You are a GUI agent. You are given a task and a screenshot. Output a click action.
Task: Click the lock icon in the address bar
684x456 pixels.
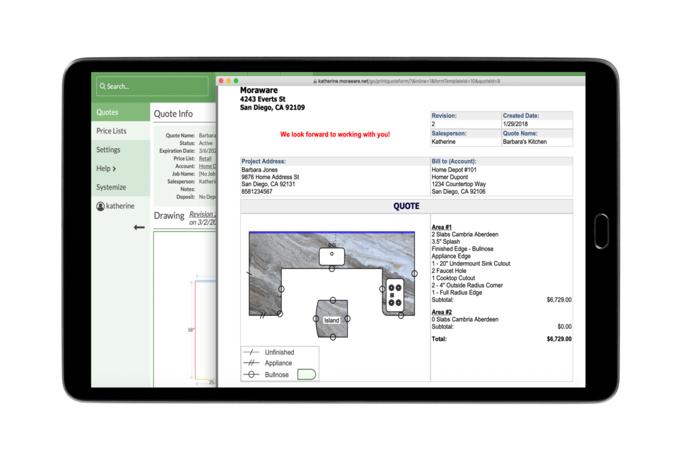(x=315, y=81)
